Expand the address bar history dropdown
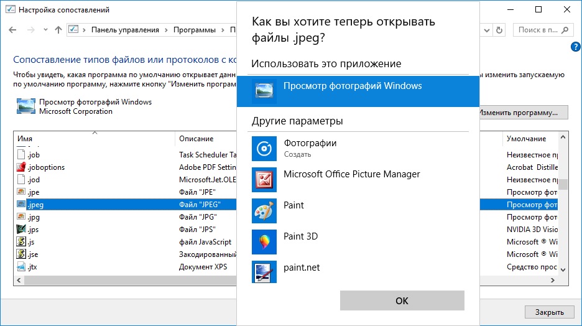This screenshot has height=326, width=582. pyautogui.click(x=487, y=30)
